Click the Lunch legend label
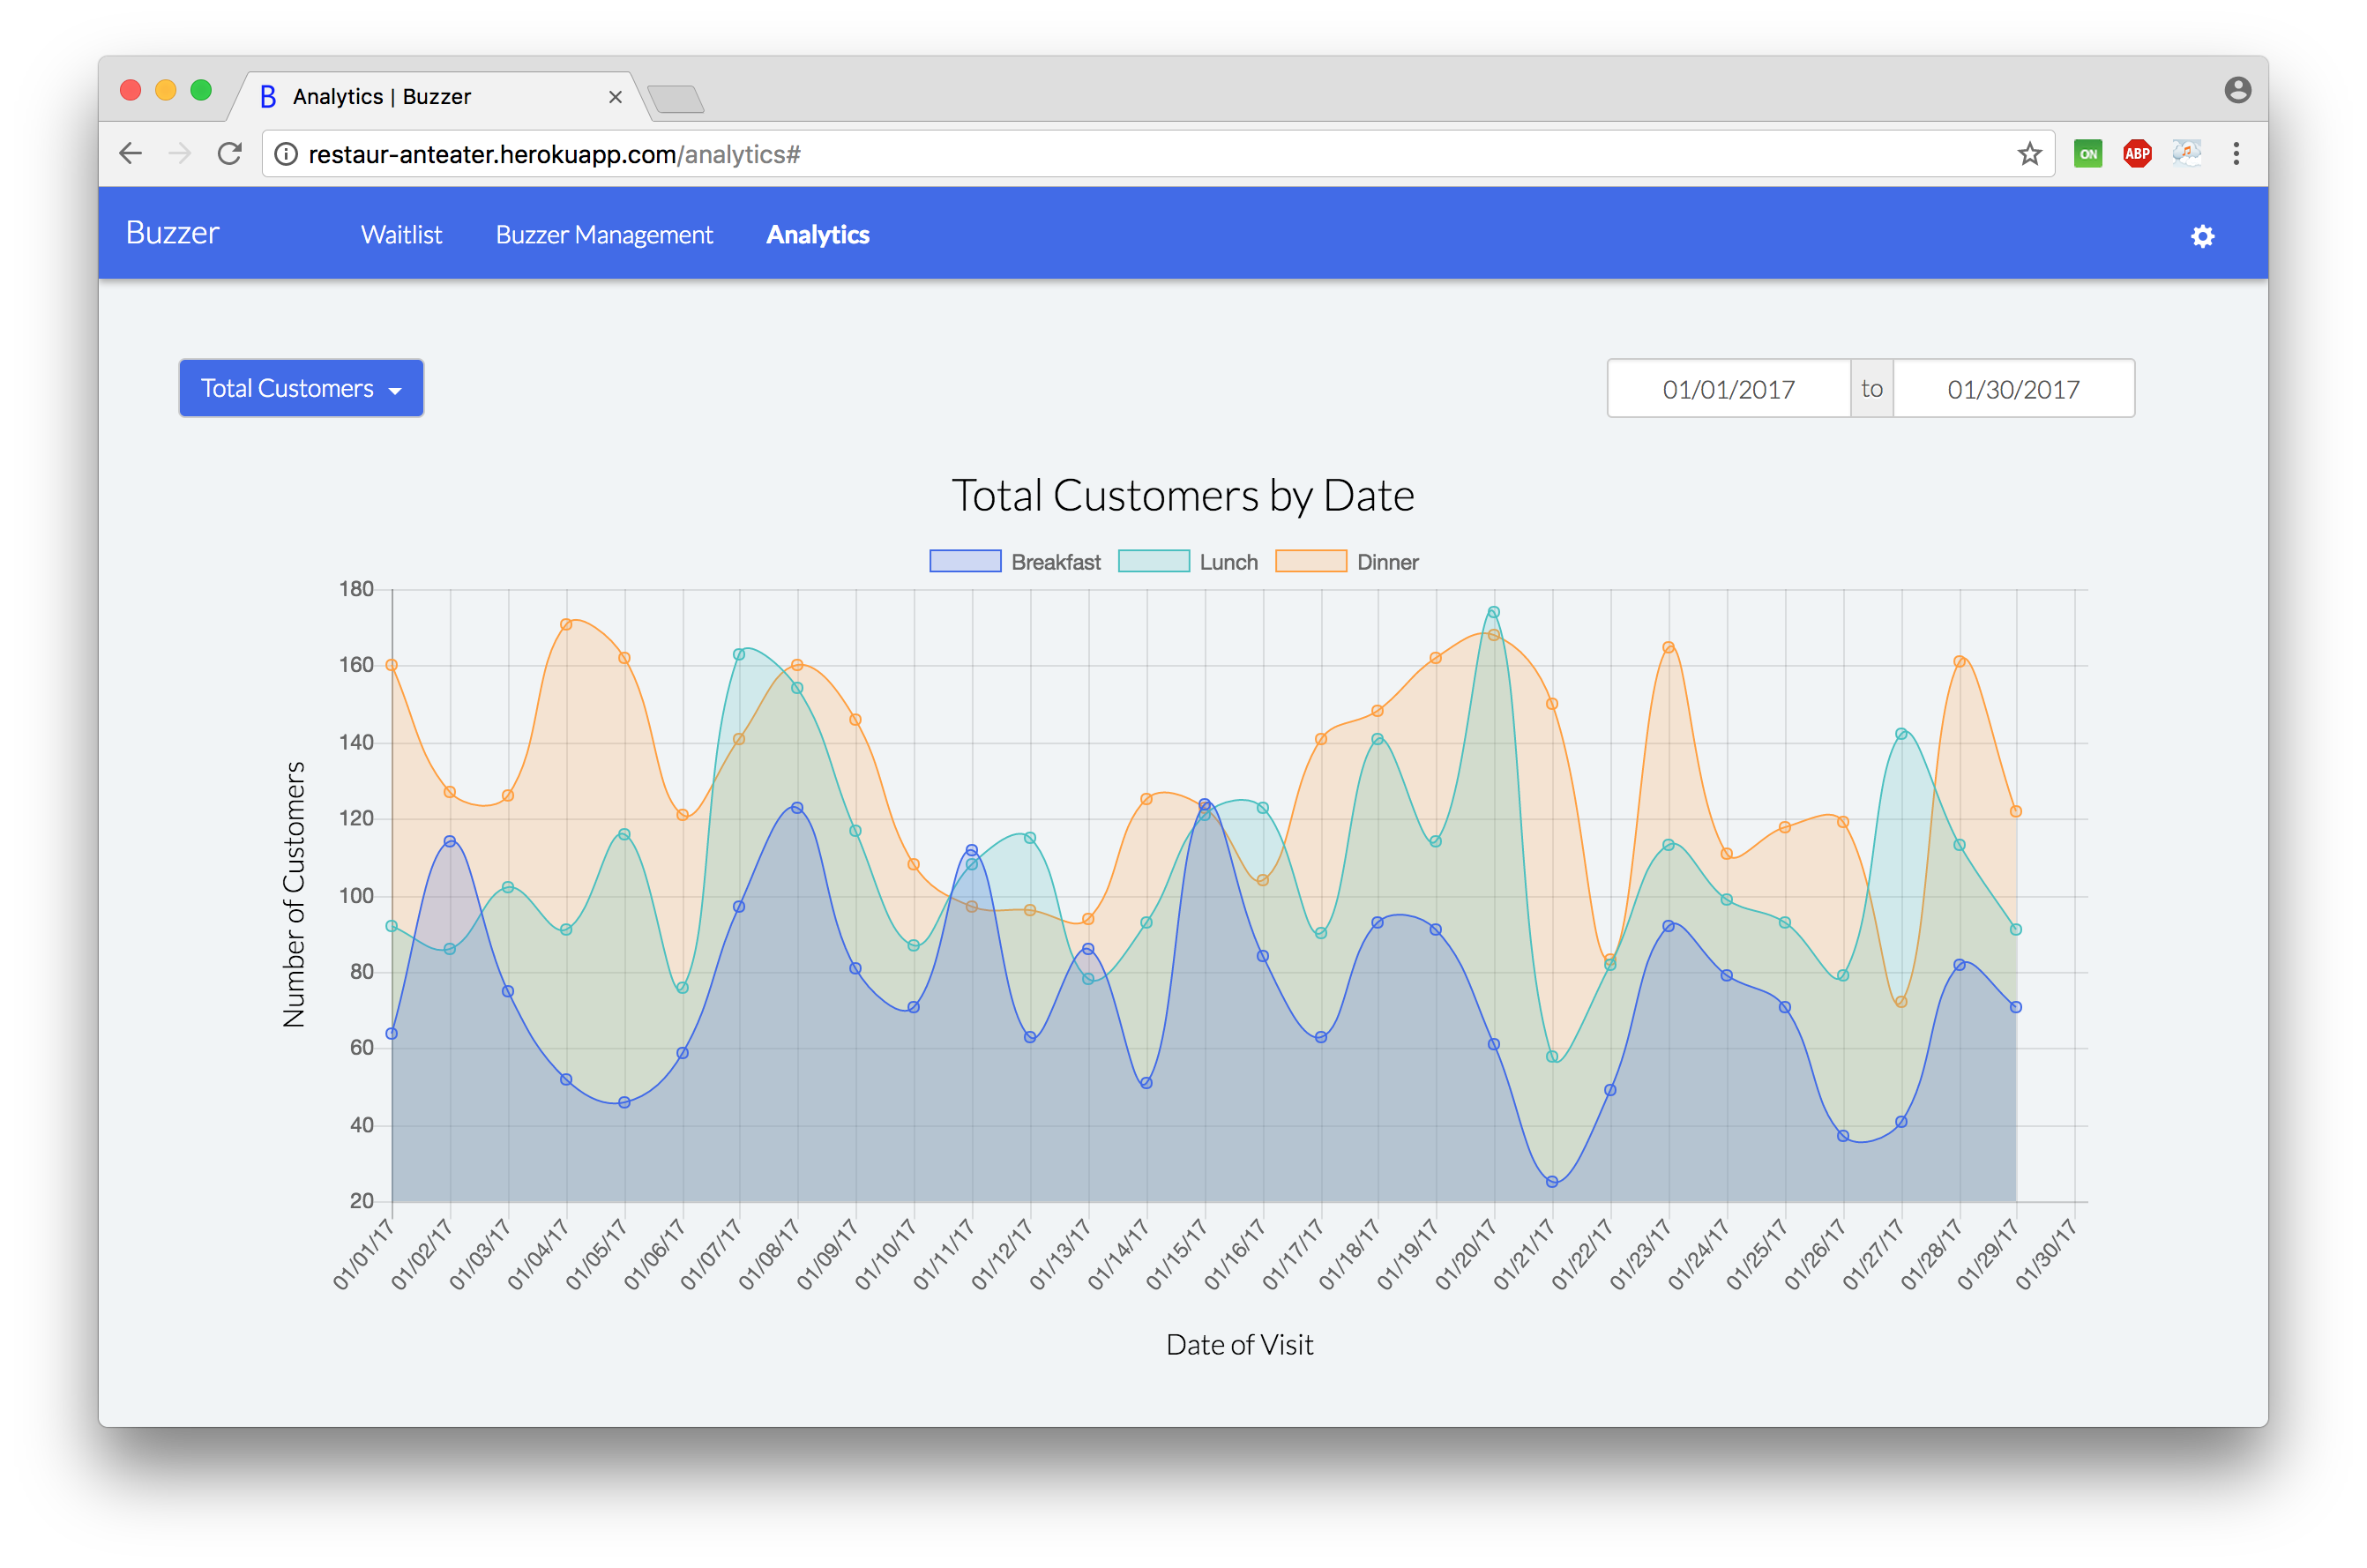 point(1228,562)
